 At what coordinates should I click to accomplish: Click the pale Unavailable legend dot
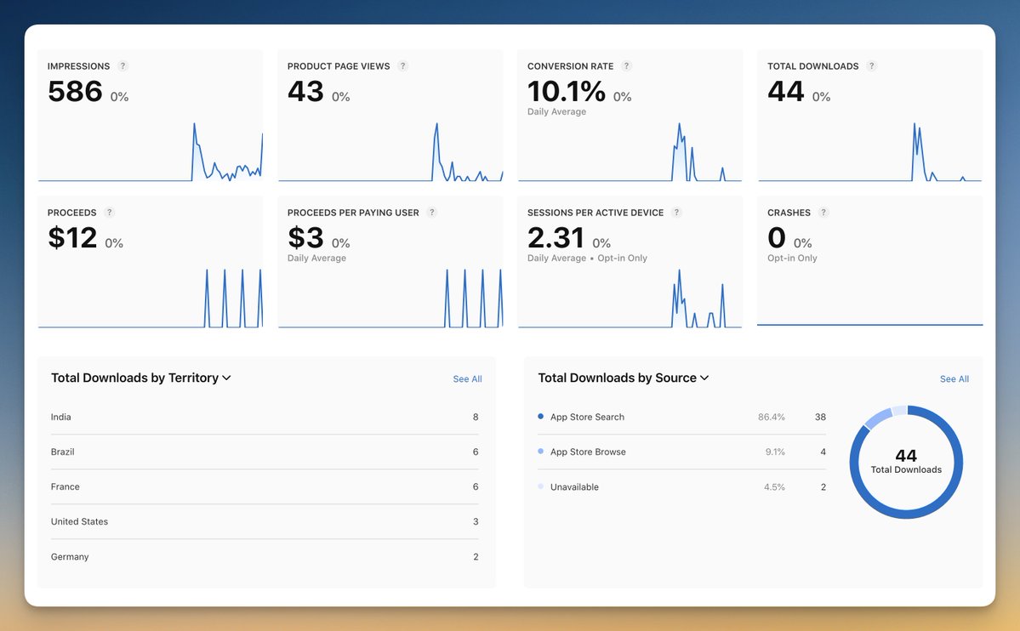pyautogui.click(x=540, y=486)
